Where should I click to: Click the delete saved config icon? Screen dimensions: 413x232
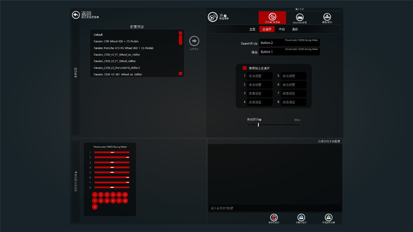coord(274,218)
